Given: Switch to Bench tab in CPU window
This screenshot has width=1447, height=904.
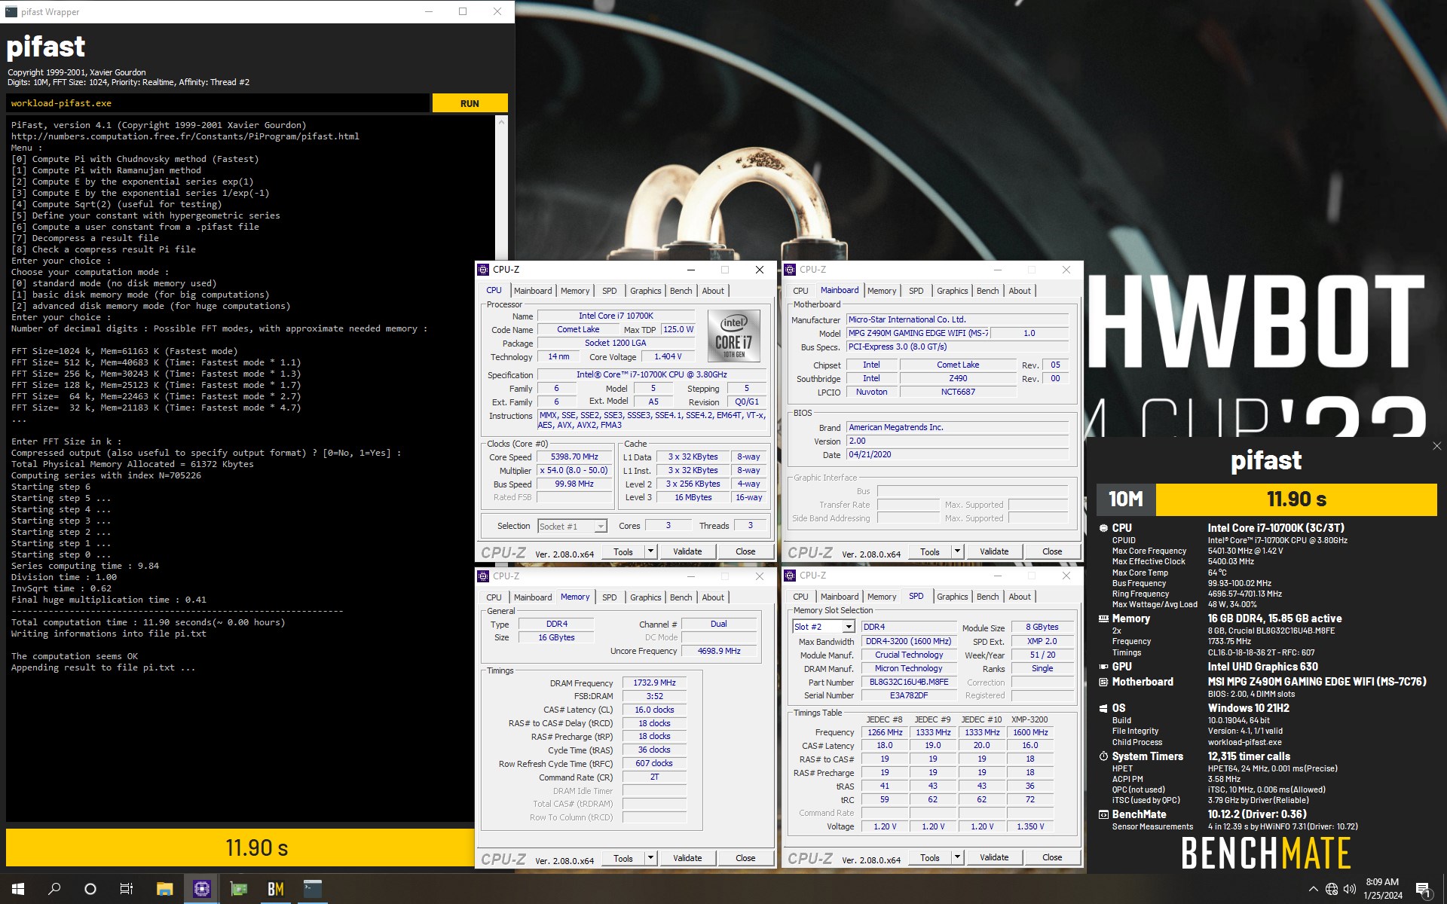Looking at the screenshot, I should coord(681,291).
